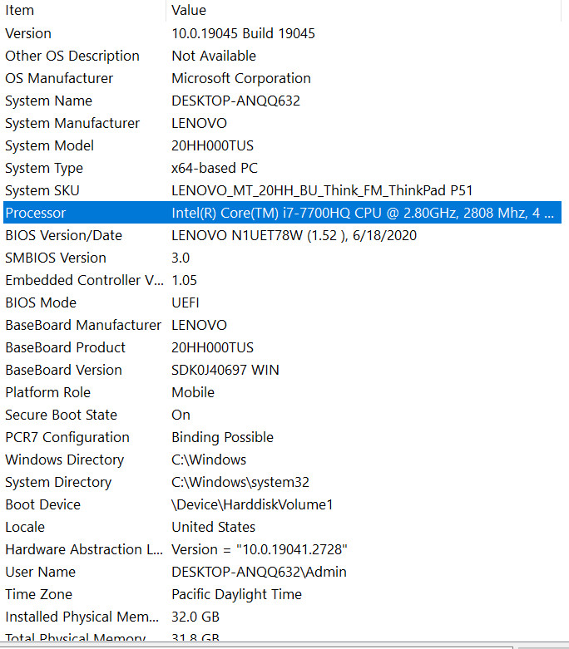Select the Platform Role row
The height and width of the screenshot is (649, 569).
(47, 392)
